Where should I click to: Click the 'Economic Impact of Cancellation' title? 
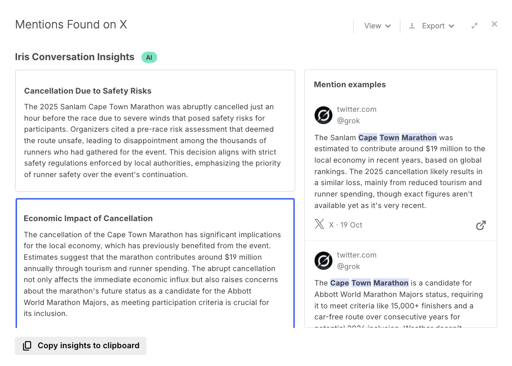click(88, 219)
